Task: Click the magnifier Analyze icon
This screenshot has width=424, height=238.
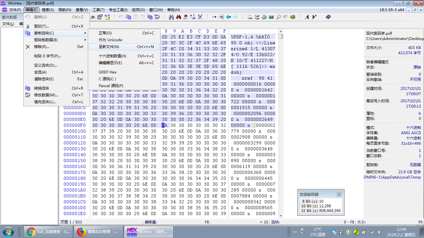Action: pyautogui.click(x=278, y=17)
